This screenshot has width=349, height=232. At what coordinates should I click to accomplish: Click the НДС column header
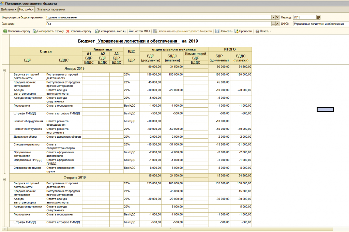click(x=131, y=51)
